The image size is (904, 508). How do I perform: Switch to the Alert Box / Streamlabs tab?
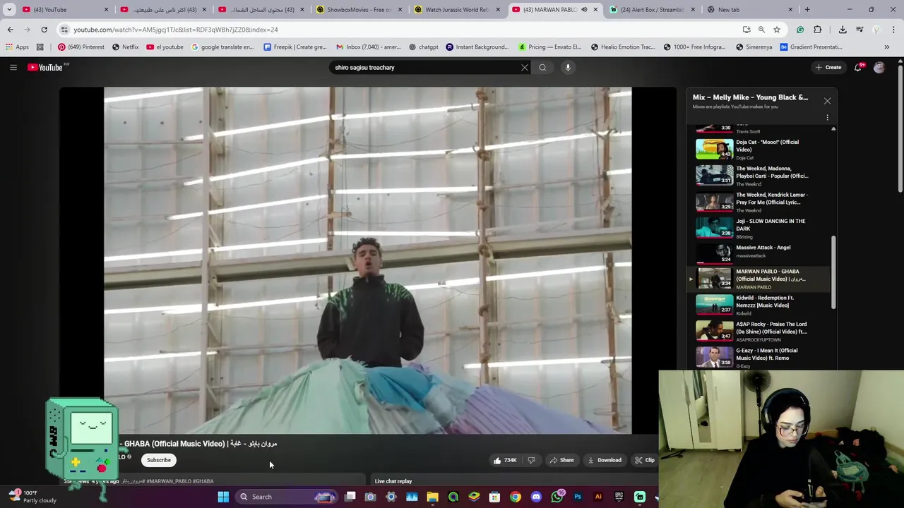(x=652, y=10)
